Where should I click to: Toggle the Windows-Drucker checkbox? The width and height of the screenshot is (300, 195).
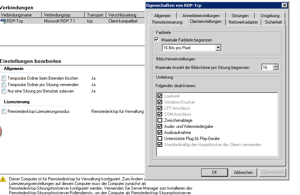pyautogui.click(x=160, y=102)
